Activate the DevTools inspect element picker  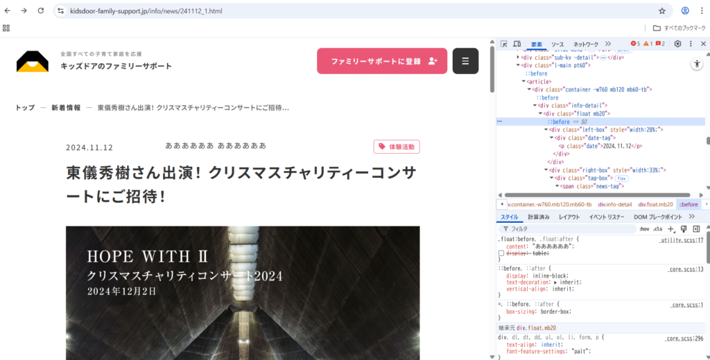pyautogui.click(x=504, y=44)
